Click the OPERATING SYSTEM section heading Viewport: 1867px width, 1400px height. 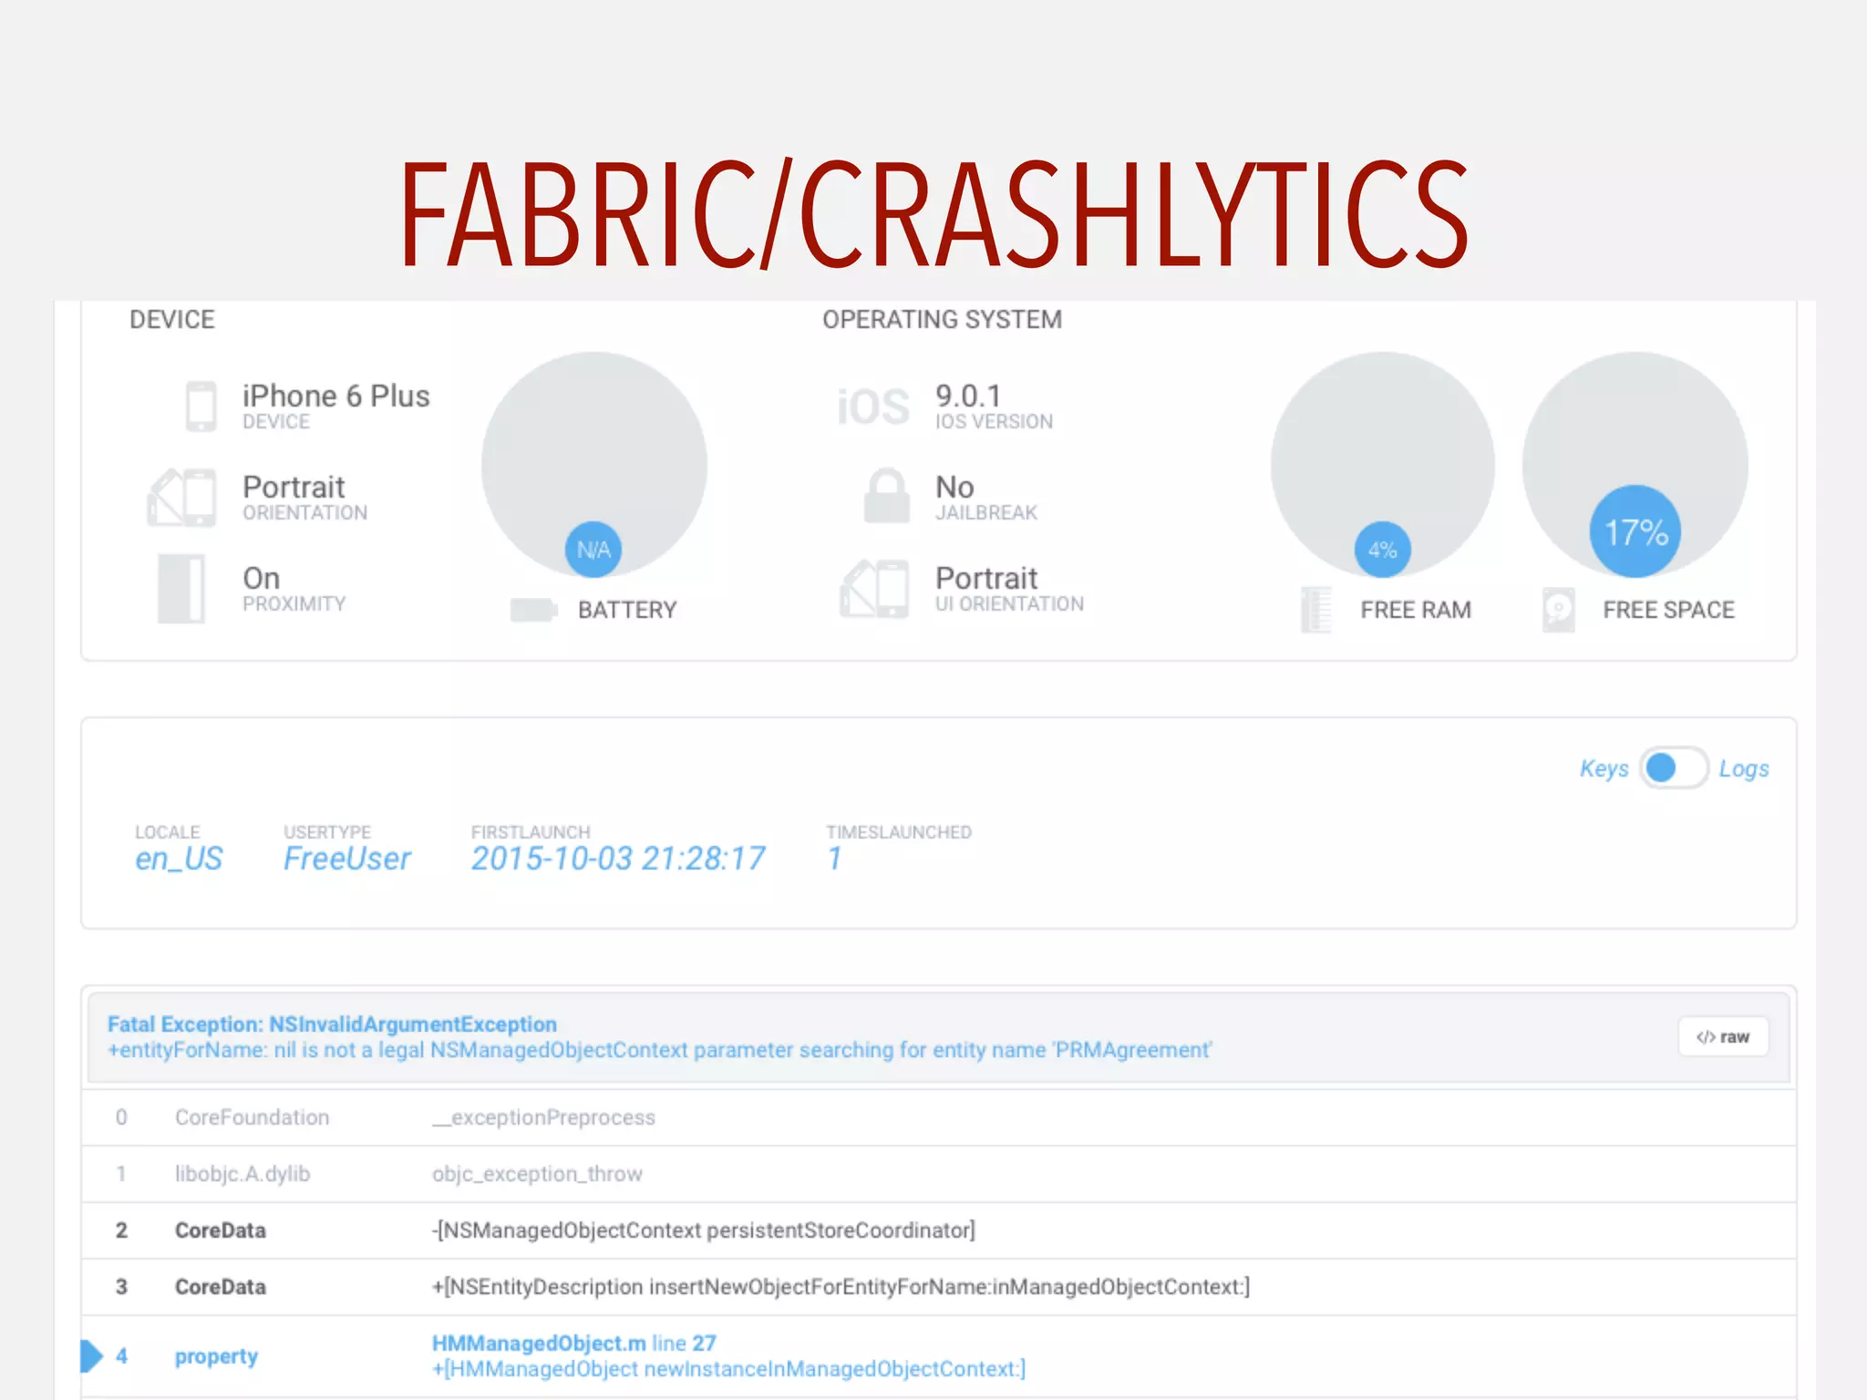click(x=942, y=320)
